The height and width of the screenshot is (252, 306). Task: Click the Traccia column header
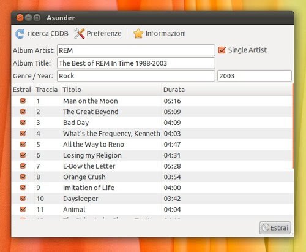point(47,90)
